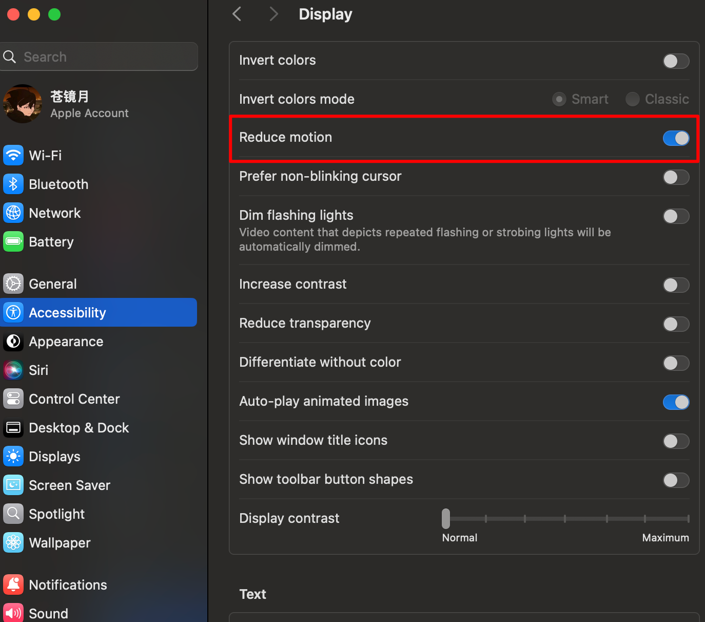Click in the Search field
This screenshot has height=622, width=705.
99,56
